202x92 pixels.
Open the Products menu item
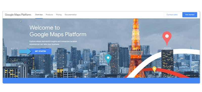pos(49,15)
